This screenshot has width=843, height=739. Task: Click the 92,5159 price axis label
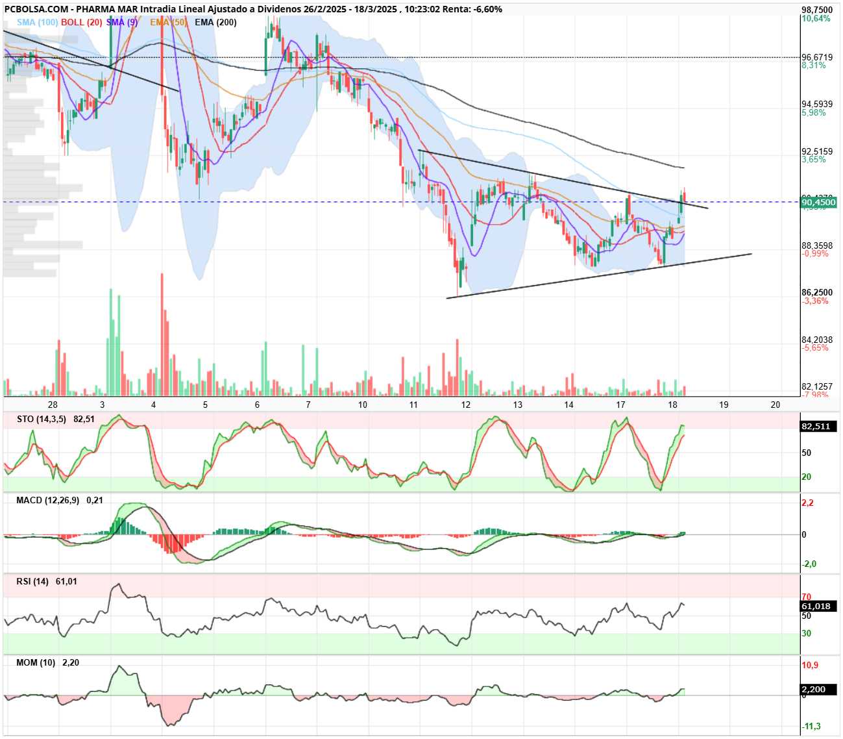[817, 151]
